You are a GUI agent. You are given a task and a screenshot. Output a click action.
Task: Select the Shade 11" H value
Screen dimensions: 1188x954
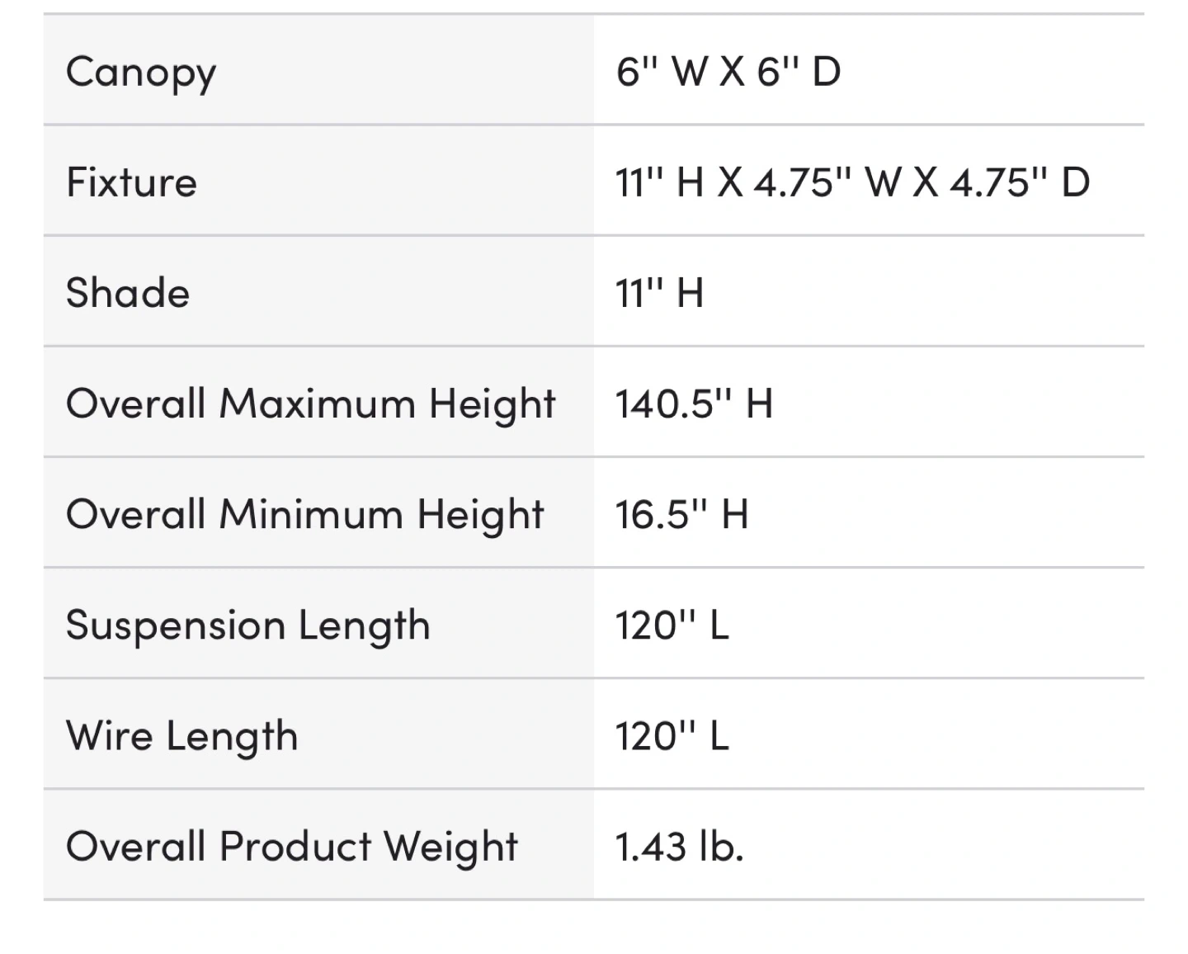tap(659, 293)
